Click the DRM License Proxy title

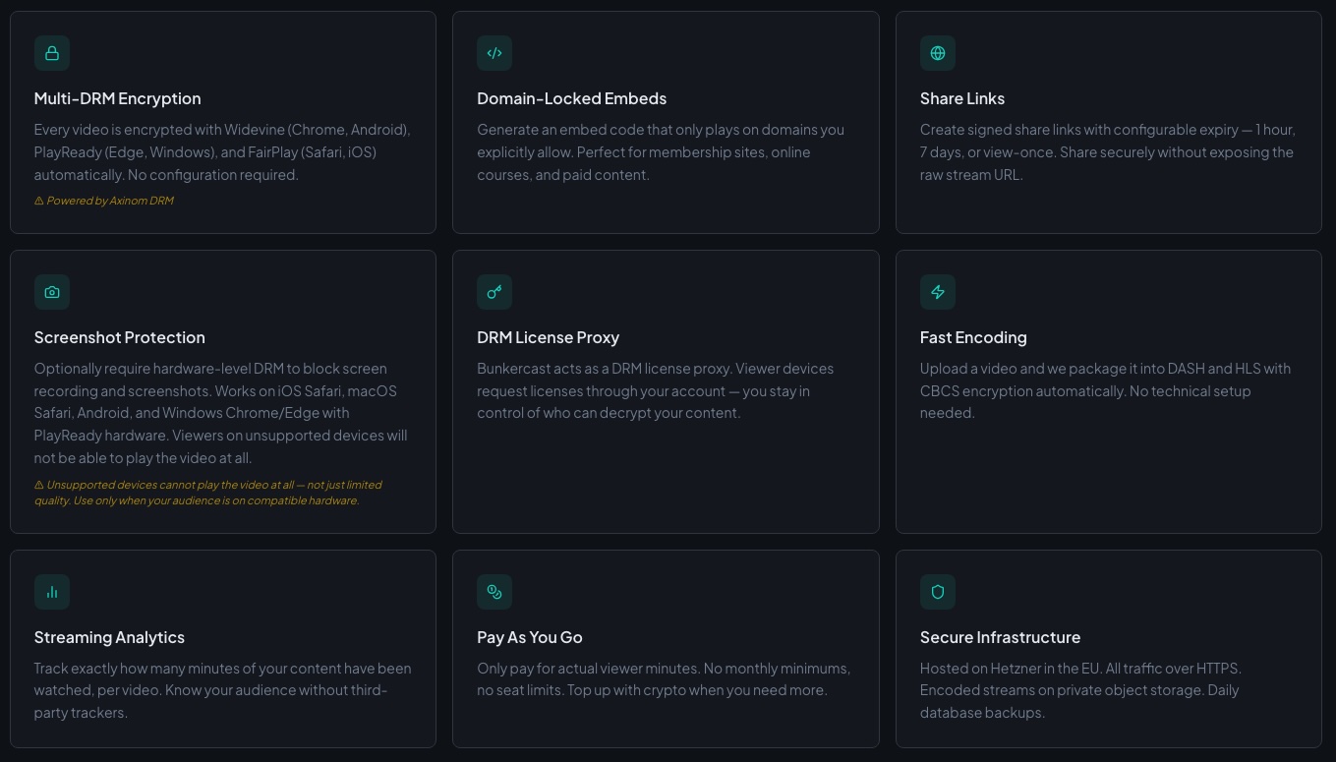548,337
